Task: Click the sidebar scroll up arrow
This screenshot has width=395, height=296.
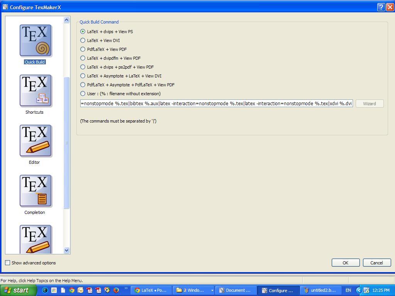Action: (66, 20)
